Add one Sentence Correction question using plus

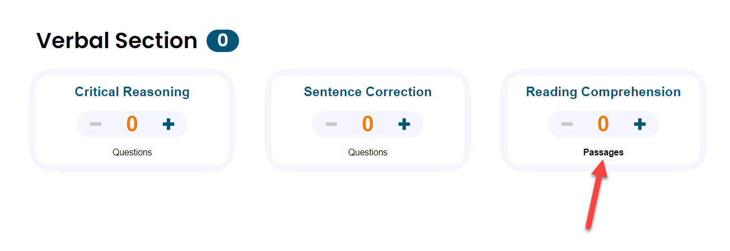tap(404, 124)
